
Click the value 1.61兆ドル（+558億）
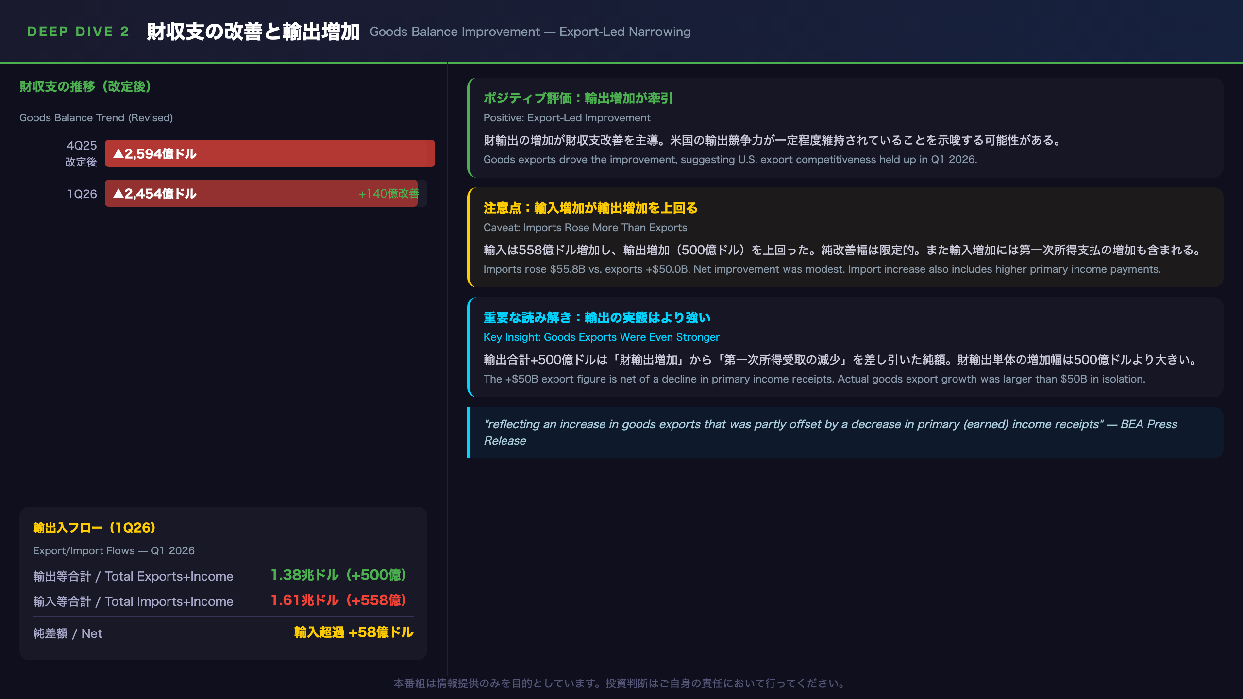(338, 600)
